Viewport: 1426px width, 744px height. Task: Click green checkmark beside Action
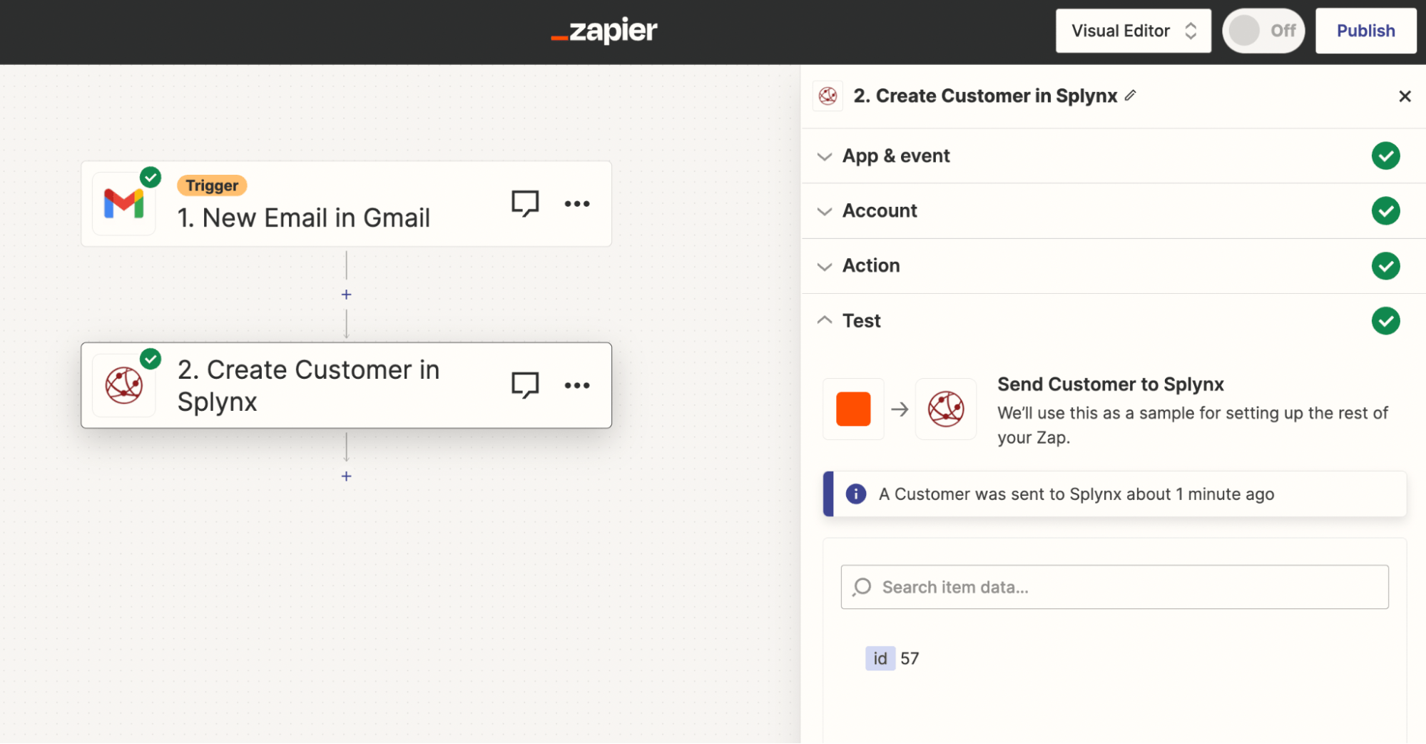coord(1385,265)
